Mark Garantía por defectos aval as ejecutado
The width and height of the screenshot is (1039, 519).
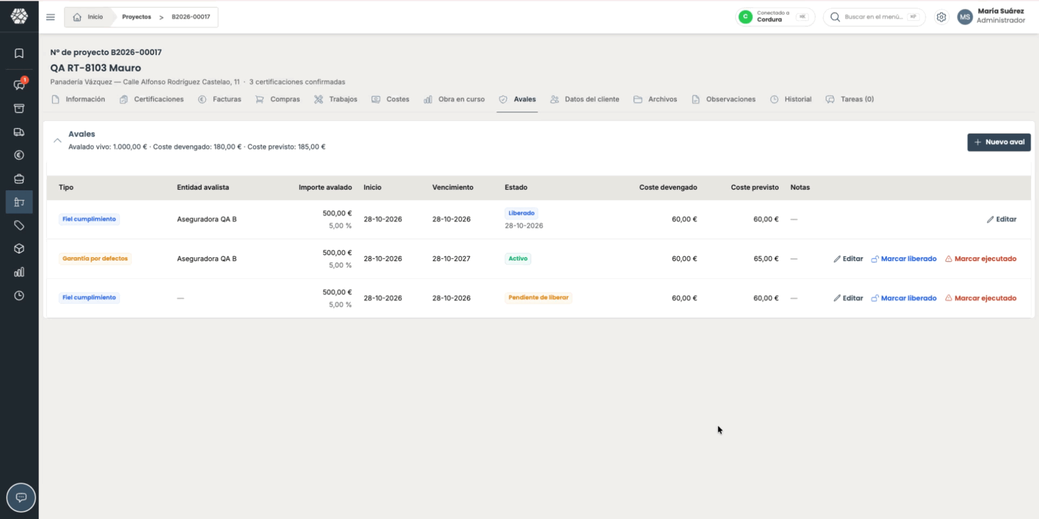click(981, 259)
